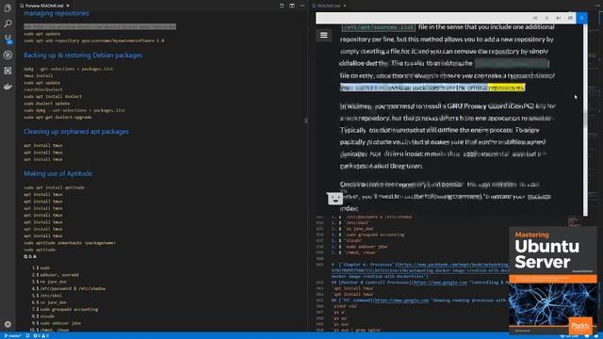
Task: Click the 'sudo dselect update' line
Action: pos(46,104)
